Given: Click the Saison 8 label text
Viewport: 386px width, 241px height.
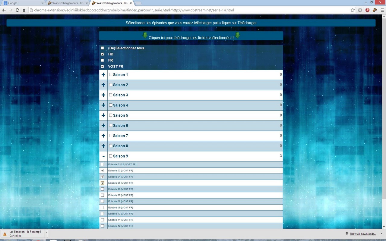Looking at the screenshot, I should [x=120, y=146].
